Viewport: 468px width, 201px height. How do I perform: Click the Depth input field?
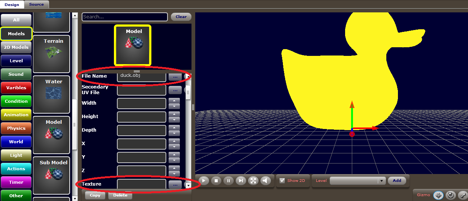(142, 130)
